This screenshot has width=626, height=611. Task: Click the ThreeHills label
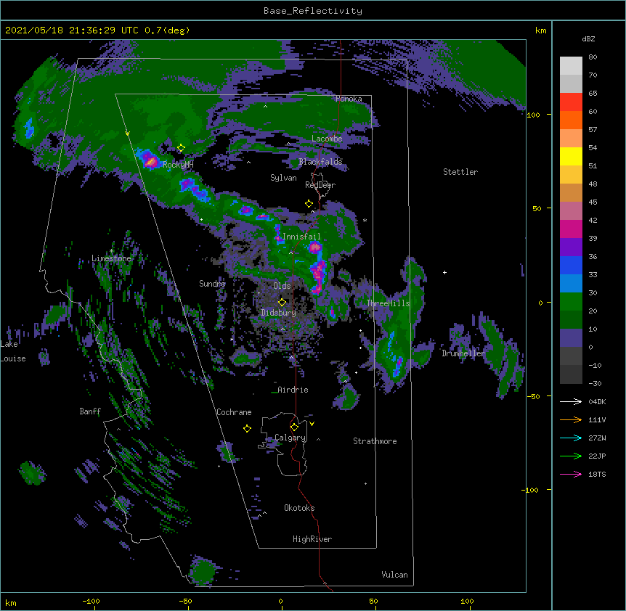click(388, 303)
